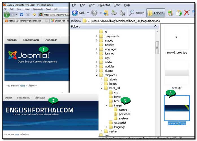Toggle the Folders pane button

156,13
